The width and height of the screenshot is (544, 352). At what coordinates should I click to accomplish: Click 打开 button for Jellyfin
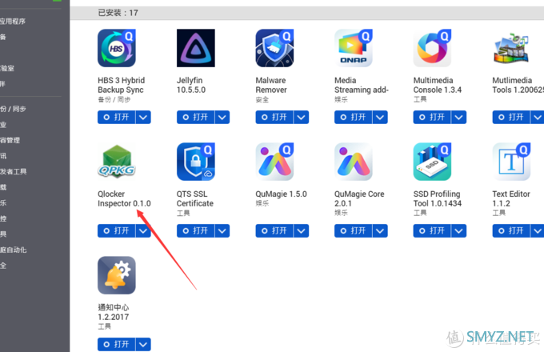(195, 118)
